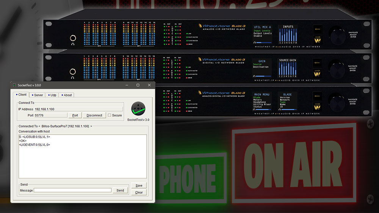Clear the conversation with host
379x213 pixels.
pos(139,193)
